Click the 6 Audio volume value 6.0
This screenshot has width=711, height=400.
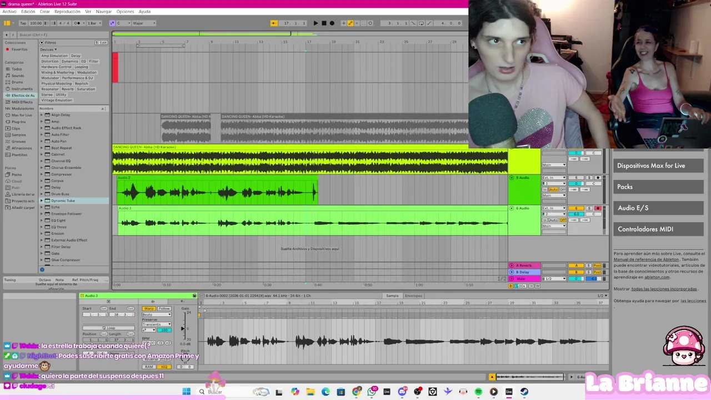[577, 214]
